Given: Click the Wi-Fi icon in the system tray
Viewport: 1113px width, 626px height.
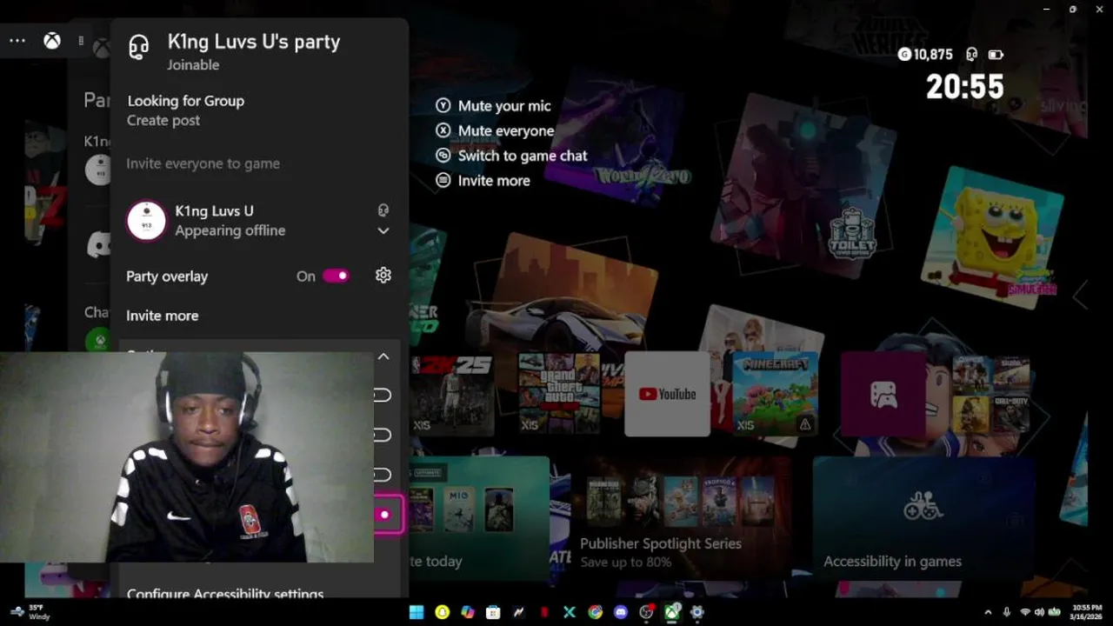Looking at the screenshot, I should pos(1024,612).
